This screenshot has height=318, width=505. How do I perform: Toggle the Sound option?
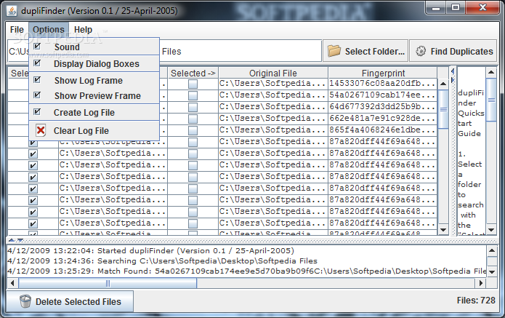(94, 47)
